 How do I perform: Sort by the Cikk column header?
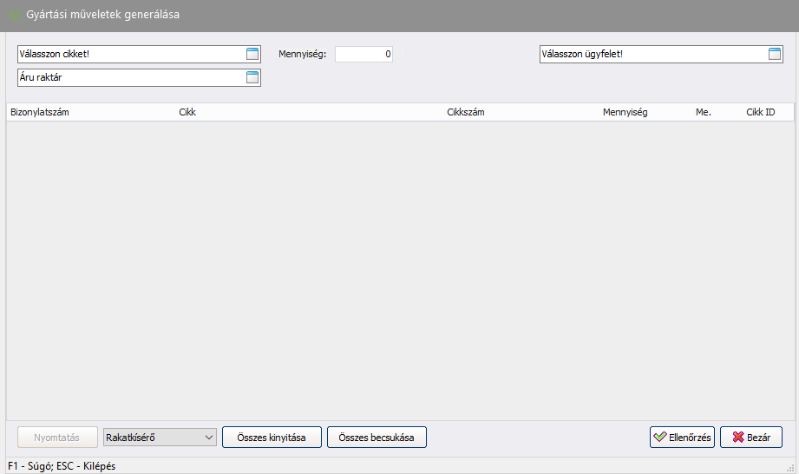[187, 113]
